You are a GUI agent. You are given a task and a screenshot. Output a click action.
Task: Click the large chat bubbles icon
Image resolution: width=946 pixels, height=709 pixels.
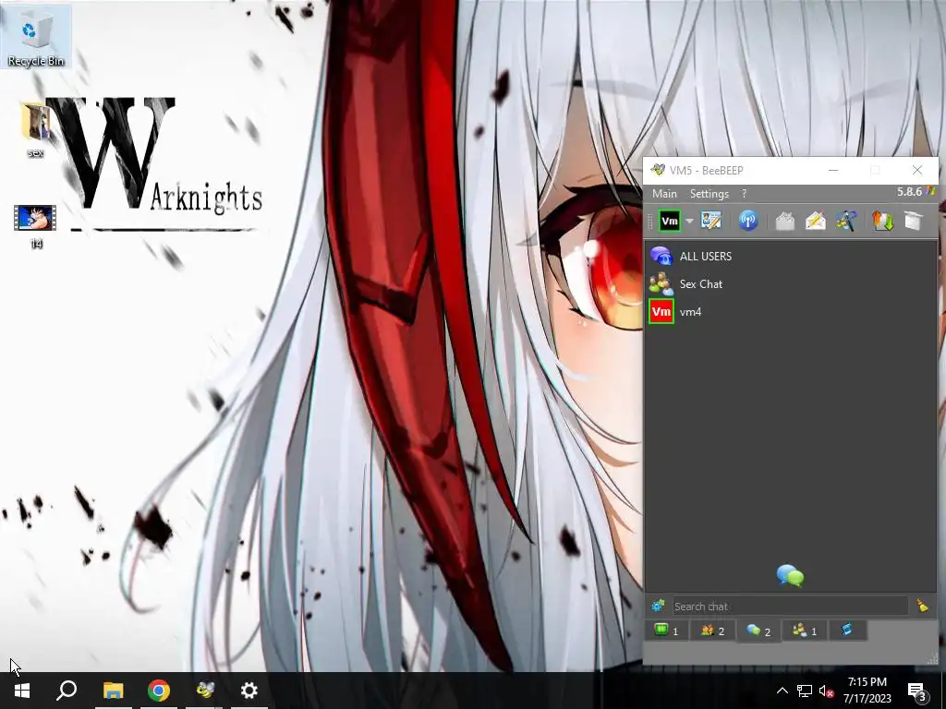791,576
